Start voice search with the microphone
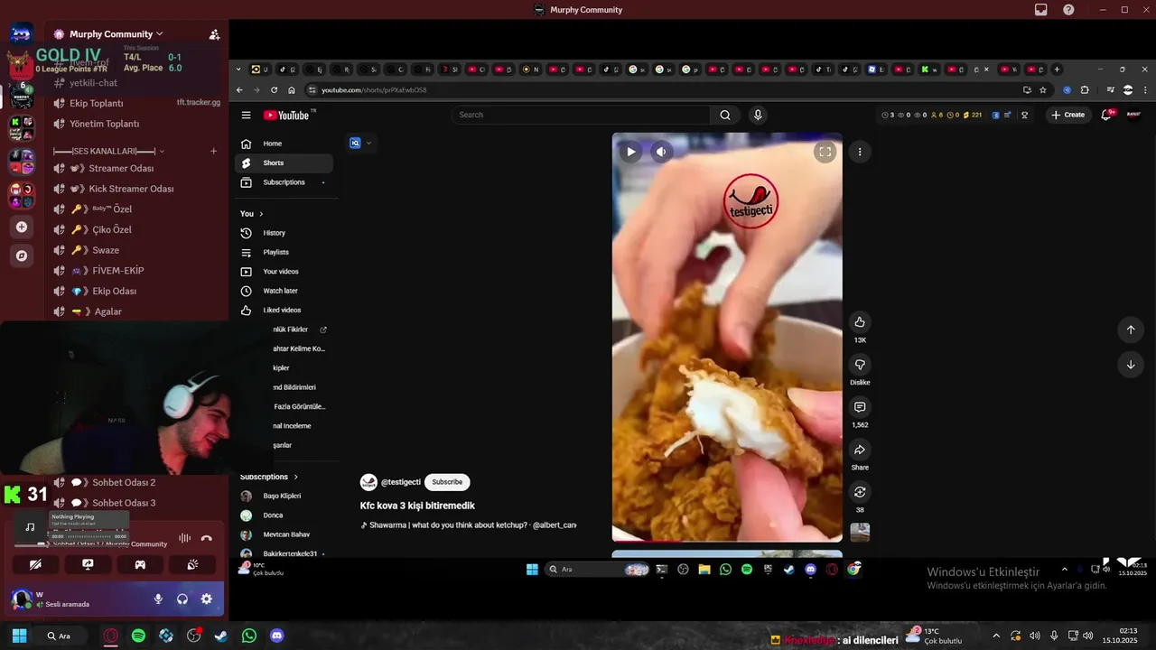This screenshot has width=1156, height=650. 758,115
